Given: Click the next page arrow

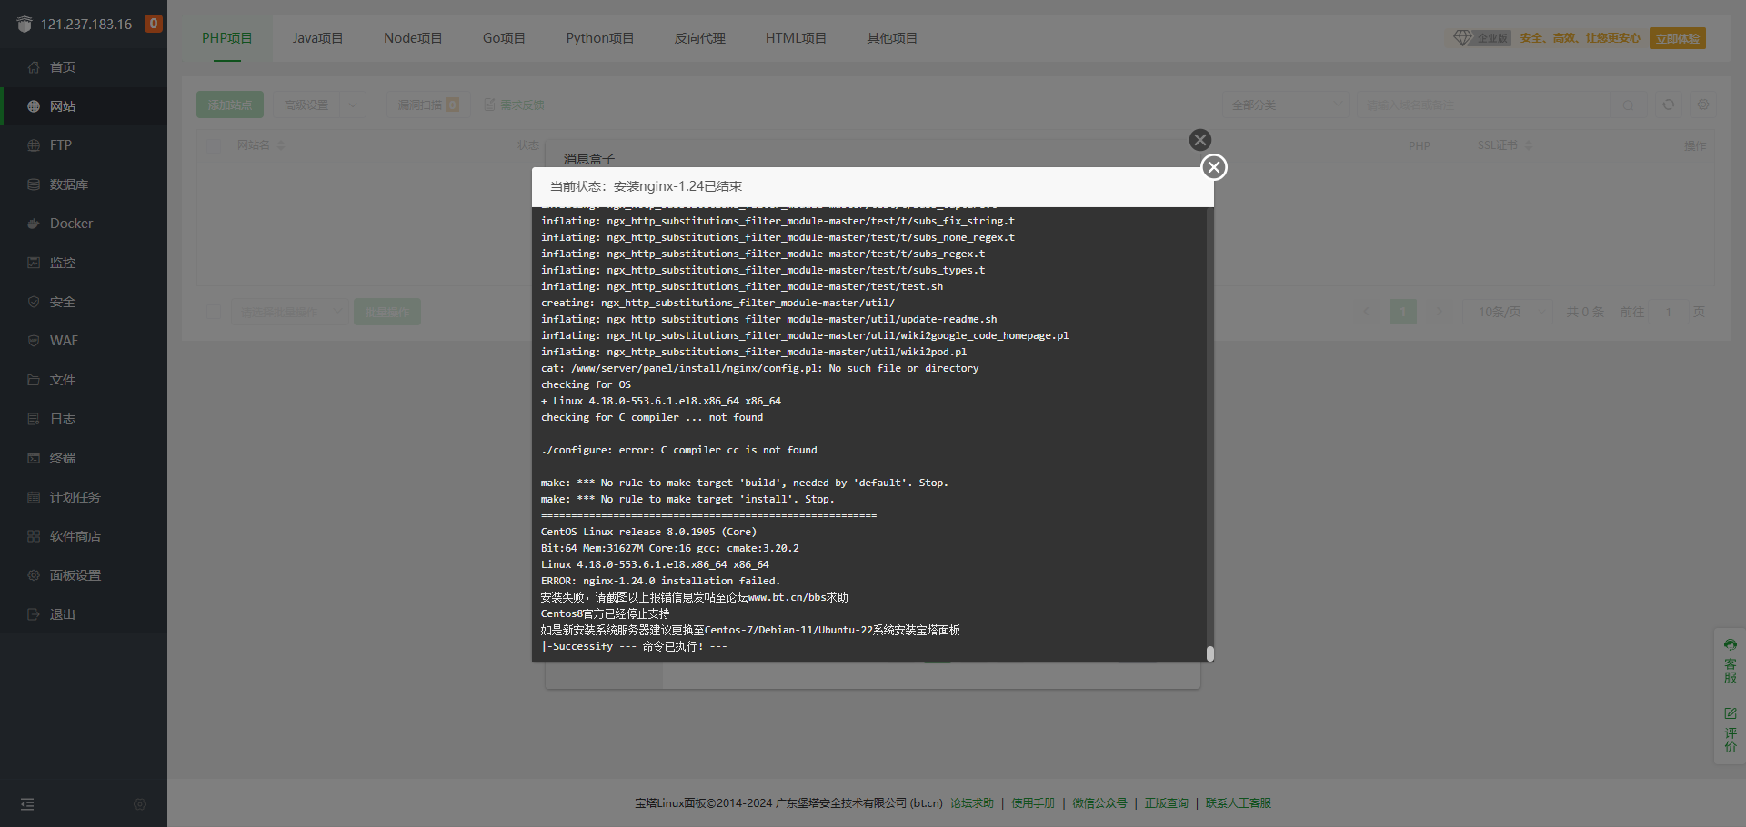Looking at the screenshot, I should 1439,312.
